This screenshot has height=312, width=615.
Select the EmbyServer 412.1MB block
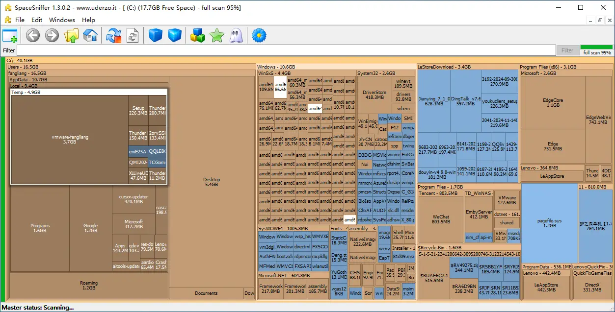click(x=479, y=215)
